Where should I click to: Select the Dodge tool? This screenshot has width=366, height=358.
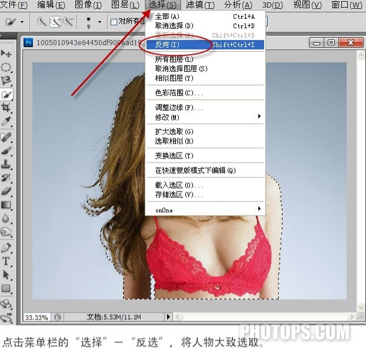point(6,232)
